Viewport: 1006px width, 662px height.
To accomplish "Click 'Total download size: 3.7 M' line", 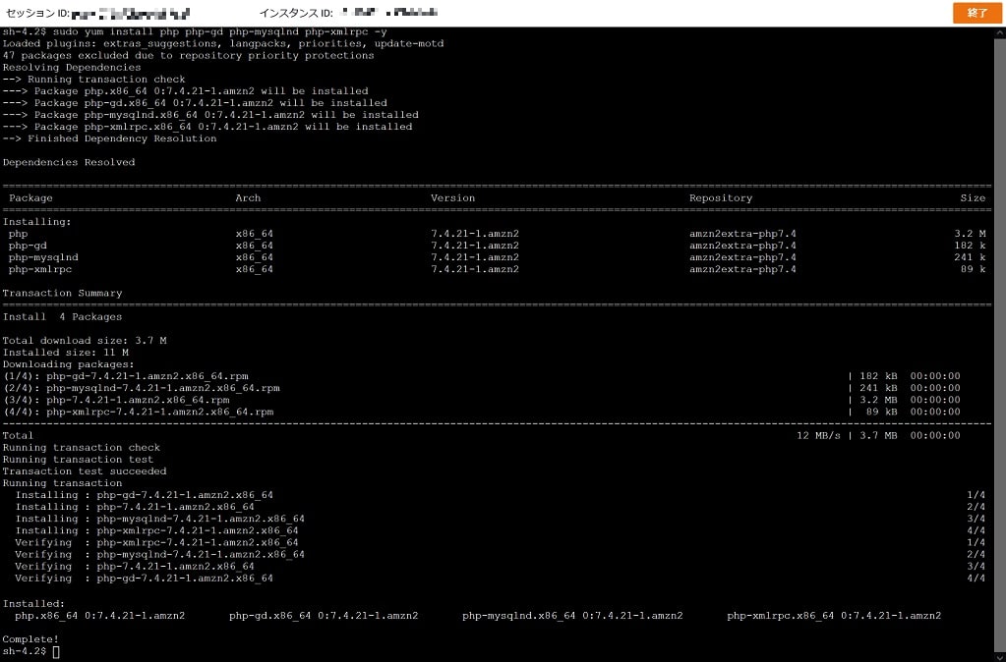I will pos(85,340).
